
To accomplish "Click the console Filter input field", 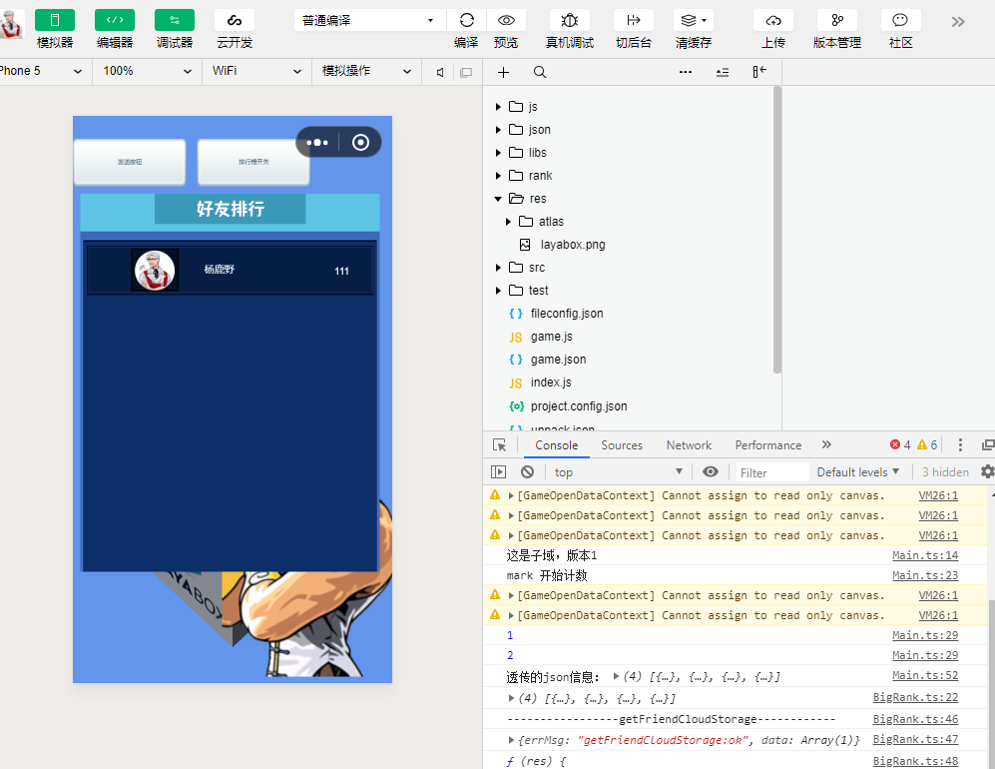I will pyautogui.click(x=772, y=472).
